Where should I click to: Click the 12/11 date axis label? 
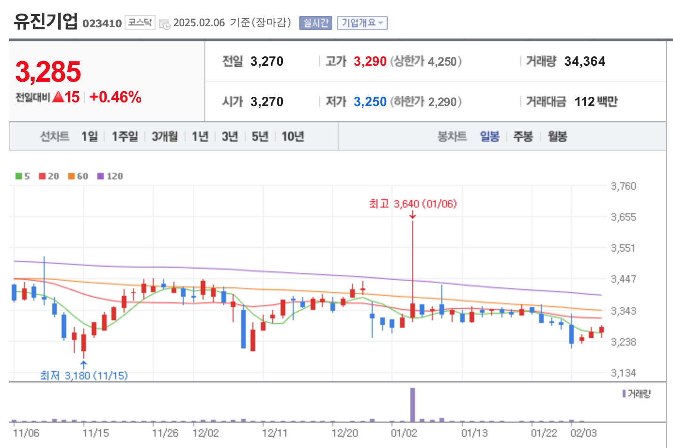(x=275, y=433)
